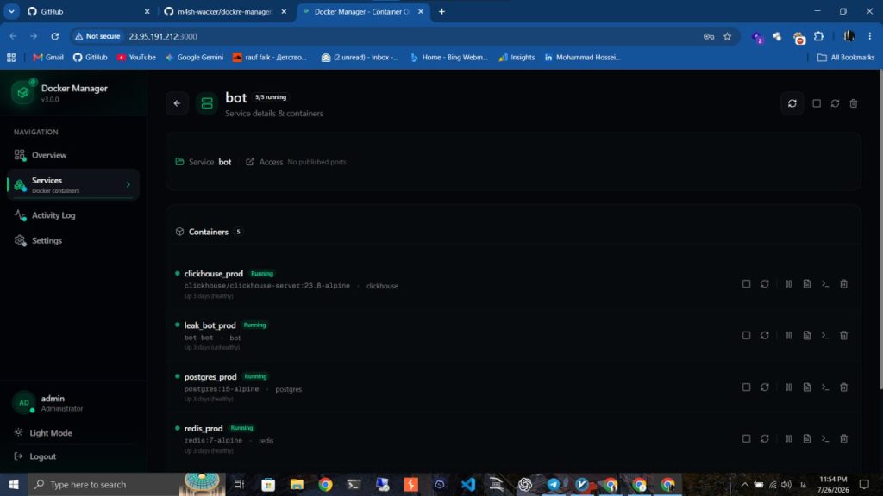
Task: Click the page vertical scrollbar
Action: tap(880, 229)
